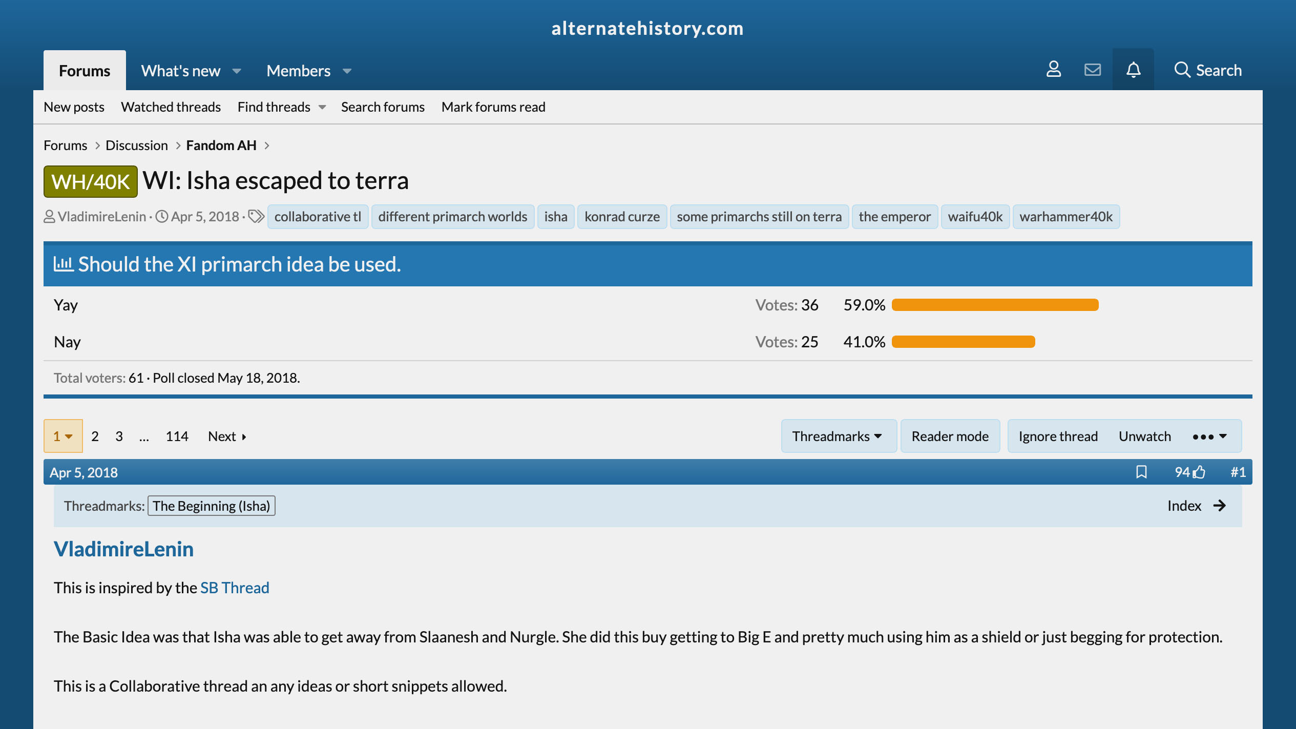The width and height of the screenshot is (1296, 729).
Task: Toggle Reader mode
Action: (x=950, y=436)
